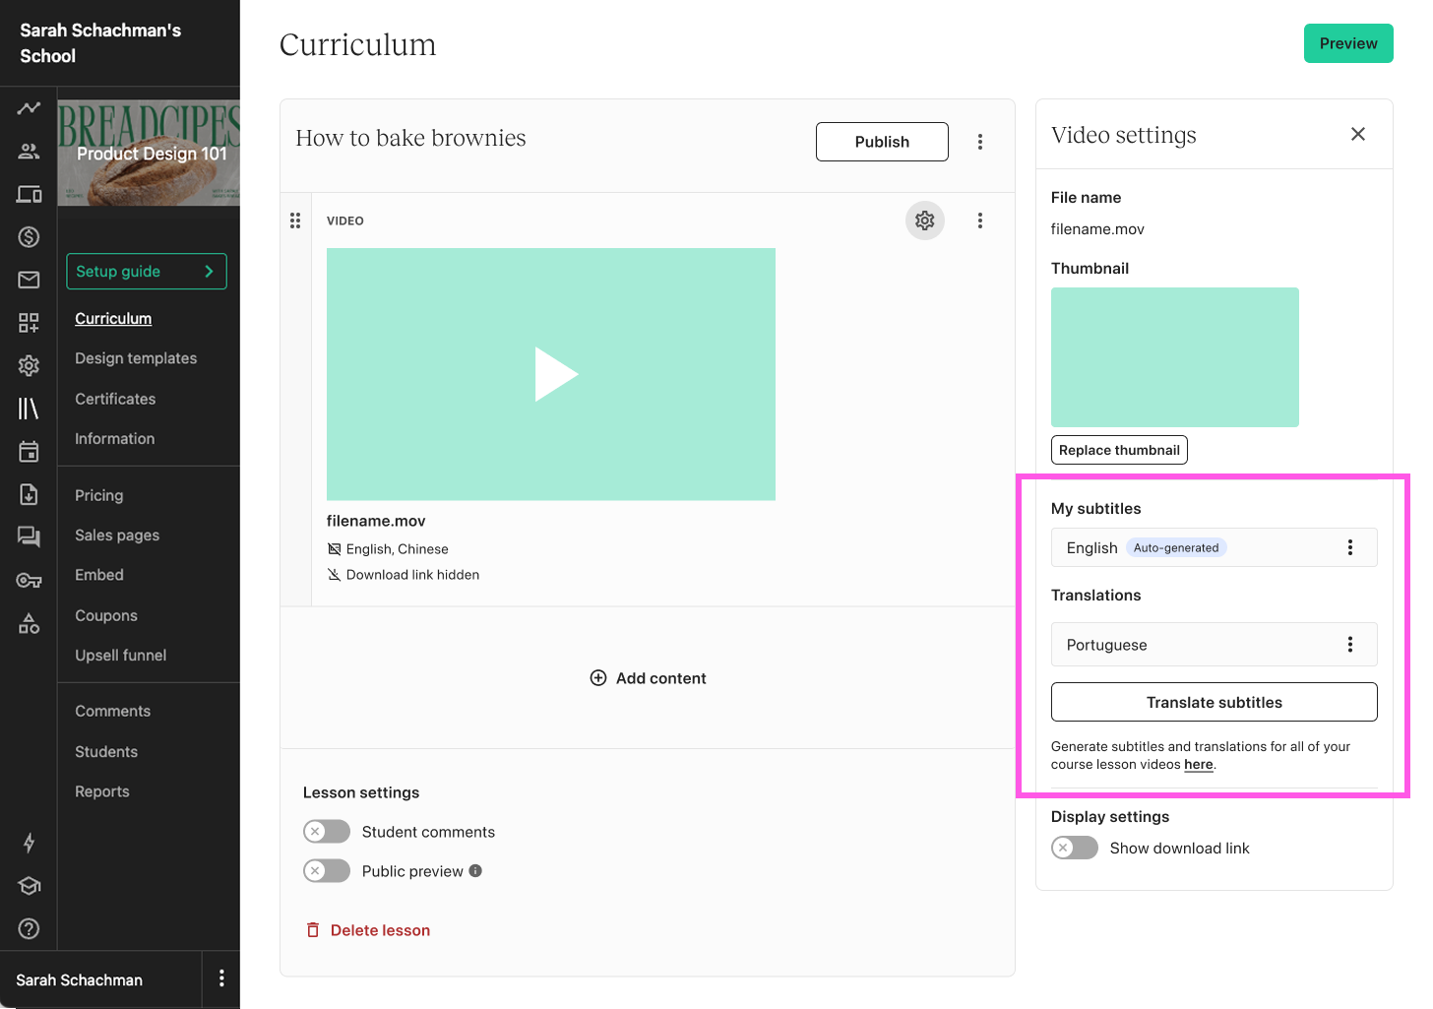
Task: Follow the 'here' link for course subtitles
Action: click(1199, 764)
